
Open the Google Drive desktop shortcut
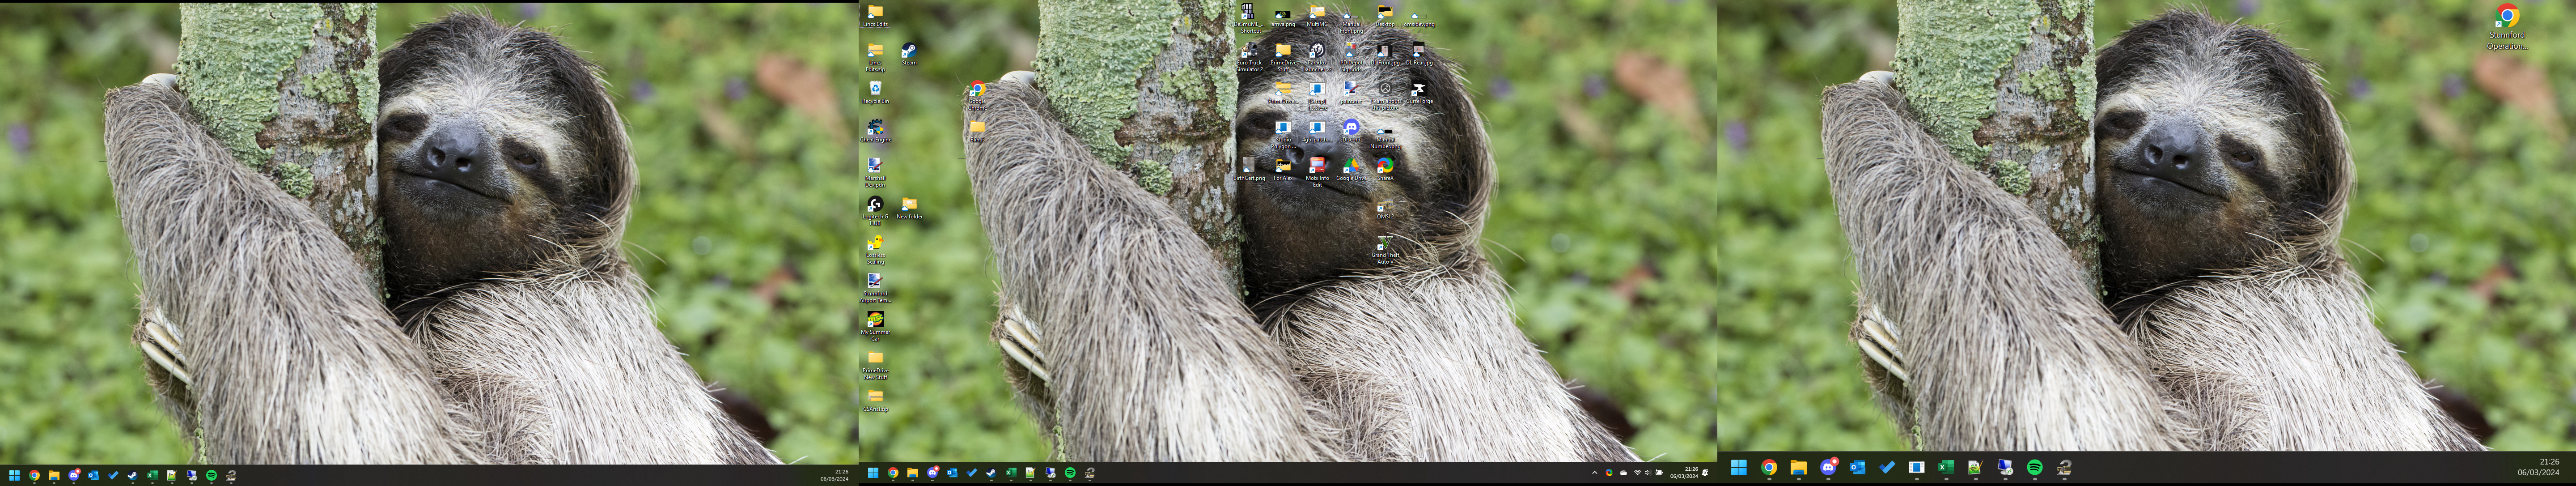(1351, 165)
